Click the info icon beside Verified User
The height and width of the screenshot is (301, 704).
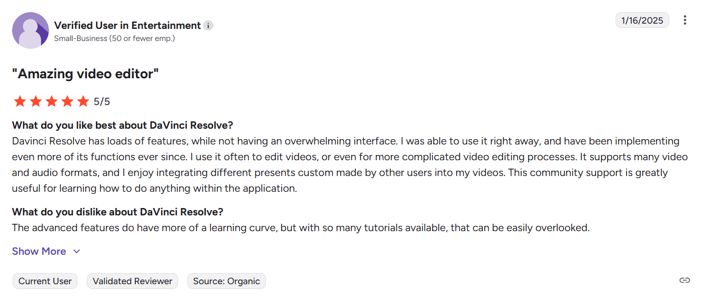209,26
